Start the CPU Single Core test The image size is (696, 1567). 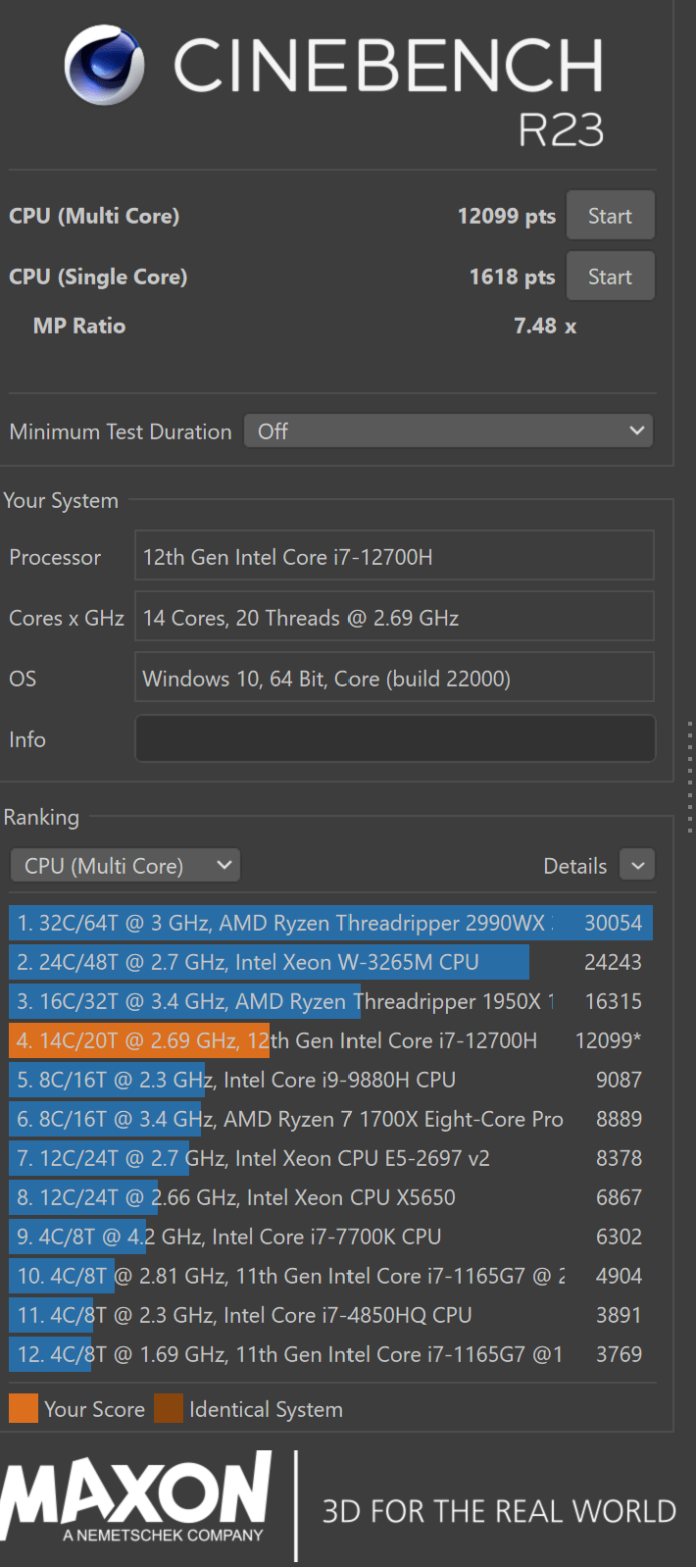pos(610,277)
